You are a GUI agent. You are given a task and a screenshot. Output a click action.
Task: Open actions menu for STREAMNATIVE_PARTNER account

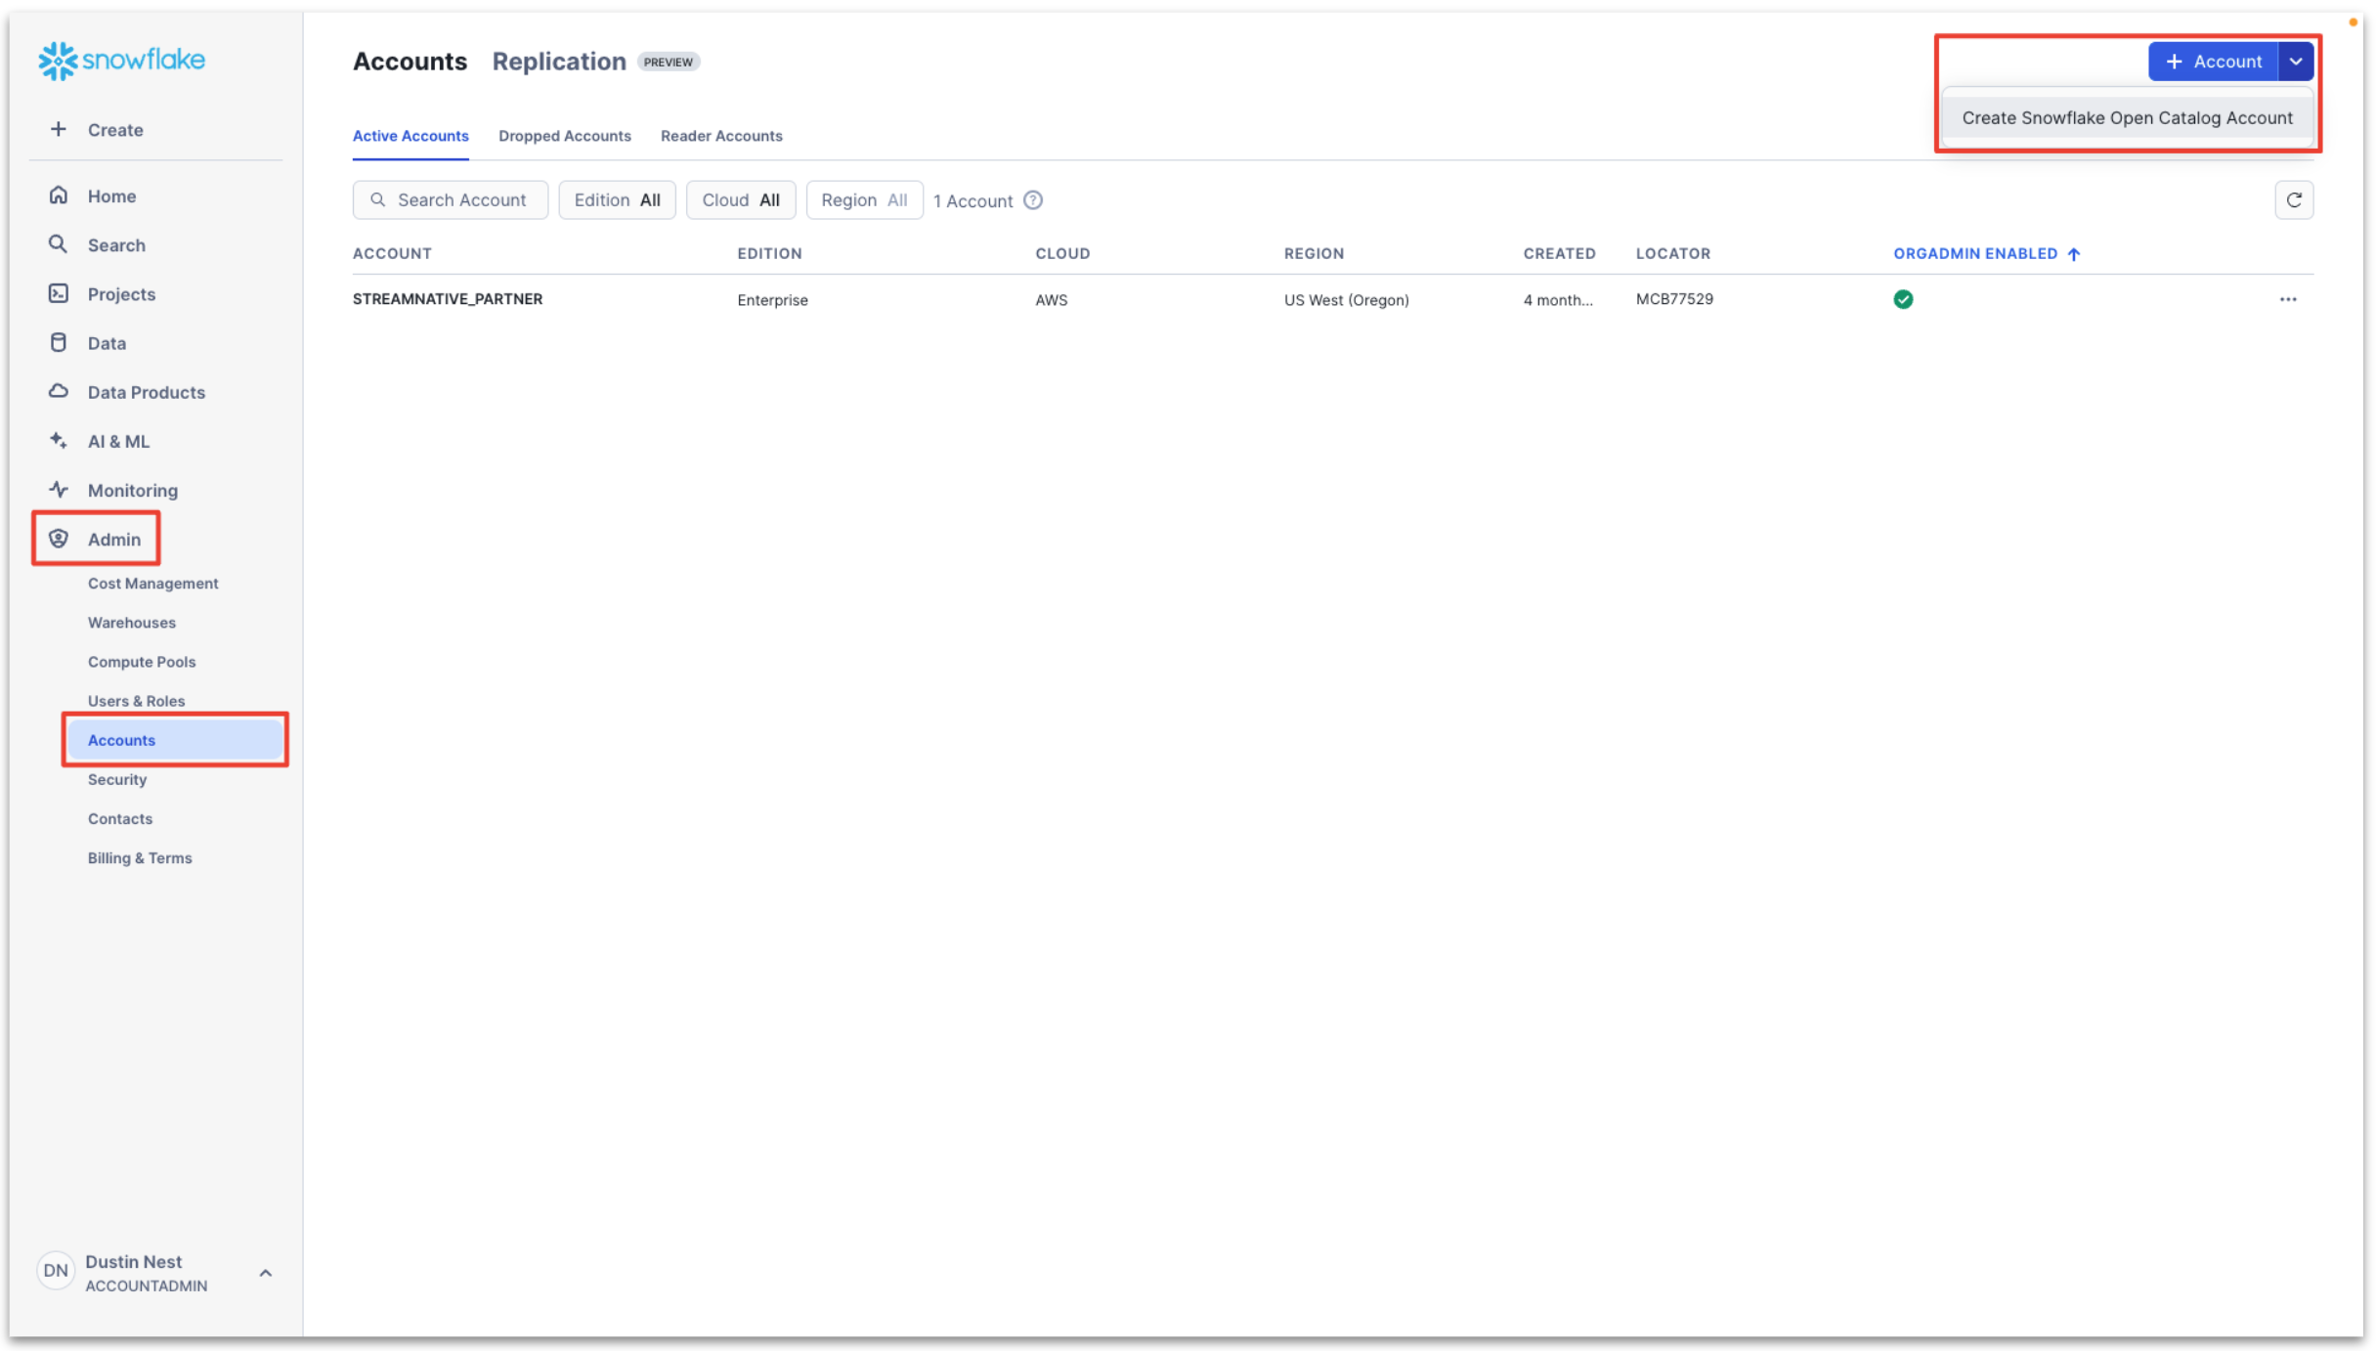point(2288,299)
